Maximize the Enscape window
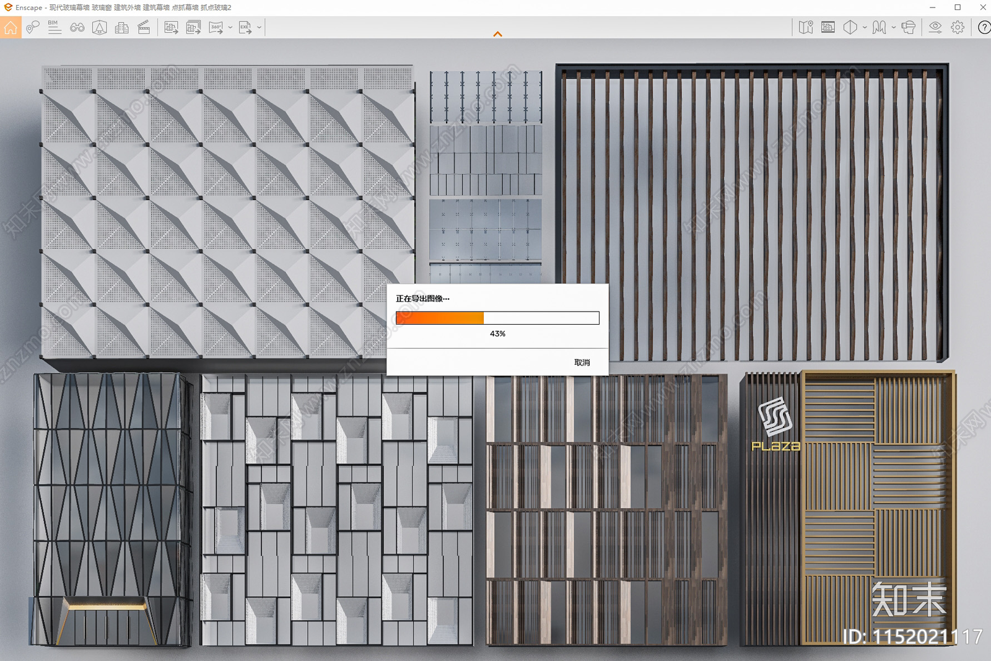Image resolution: width=991 pixels, height=661 pixels. tap(958, 7)
